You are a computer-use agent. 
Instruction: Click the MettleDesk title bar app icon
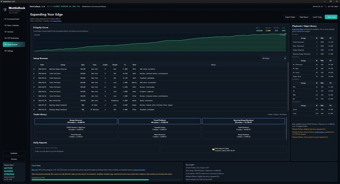click(x=2, y=1)
